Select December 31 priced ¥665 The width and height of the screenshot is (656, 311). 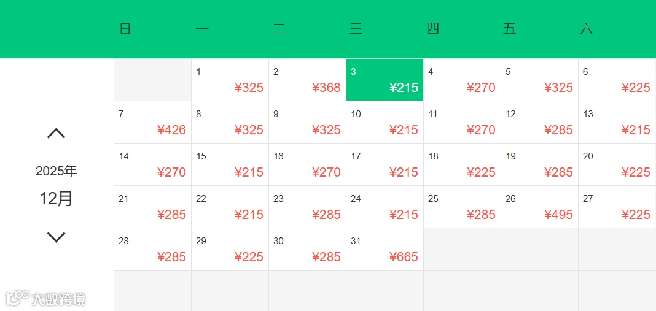385,249
